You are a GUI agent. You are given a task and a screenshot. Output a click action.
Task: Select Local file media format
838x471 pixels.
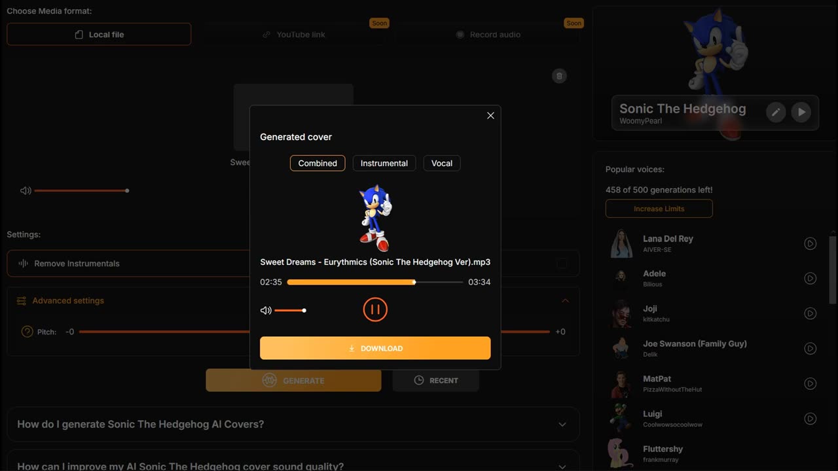99,34
